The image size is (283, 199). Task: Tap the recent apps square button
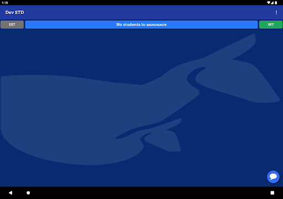click(272, 193)
